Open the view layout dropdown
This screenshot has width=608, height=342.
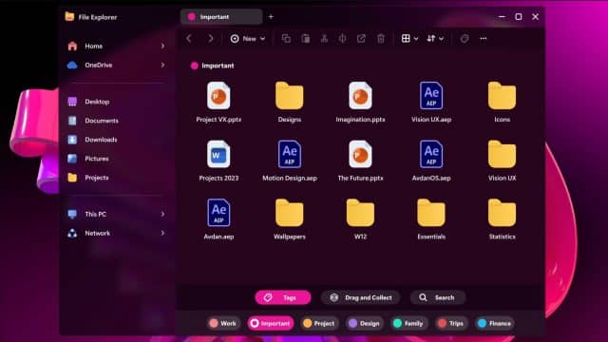pos(409,38)
